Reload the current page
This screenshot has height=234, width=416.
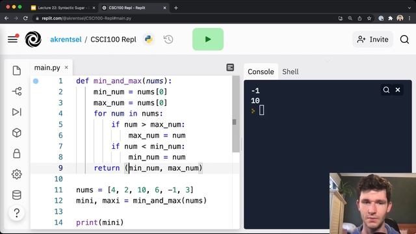[x=25, y=18]
